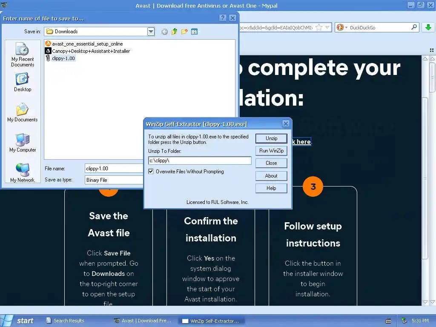Click the 5:31 PM system clock
436x327 pixels.
(x=420, y=321)
